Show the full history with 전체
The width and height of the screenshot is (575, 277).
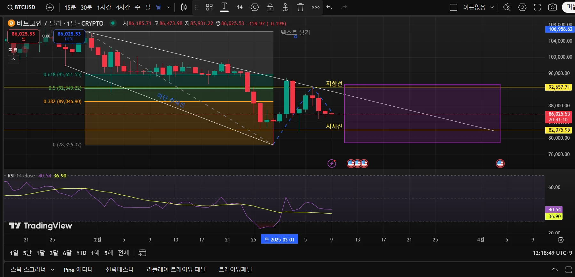123,253
